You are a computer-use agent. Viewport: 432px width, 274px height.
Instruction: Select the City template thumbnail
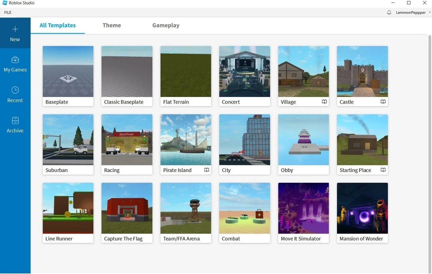click(x=244, y=140)
